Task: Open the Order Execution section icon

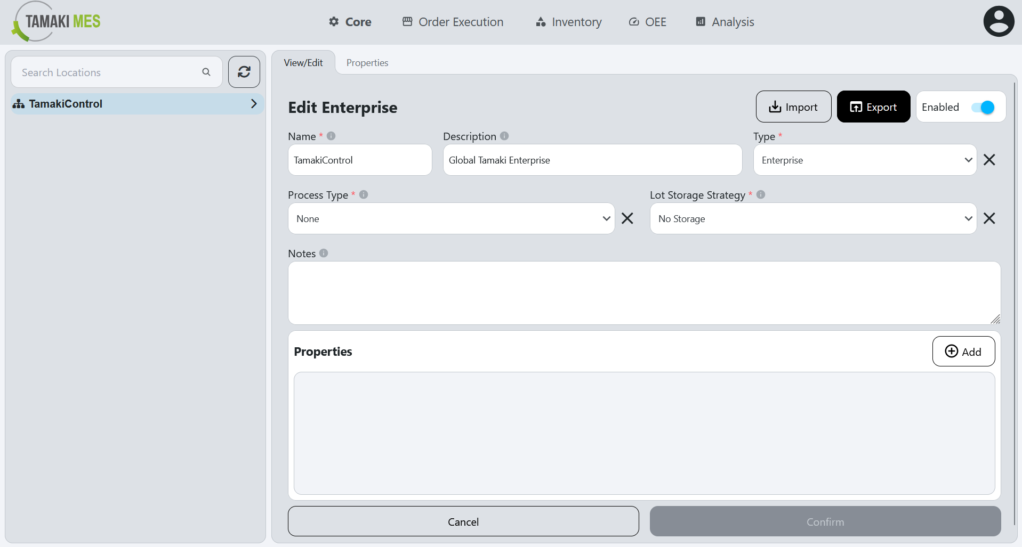Action: click(x=407, y=22)
